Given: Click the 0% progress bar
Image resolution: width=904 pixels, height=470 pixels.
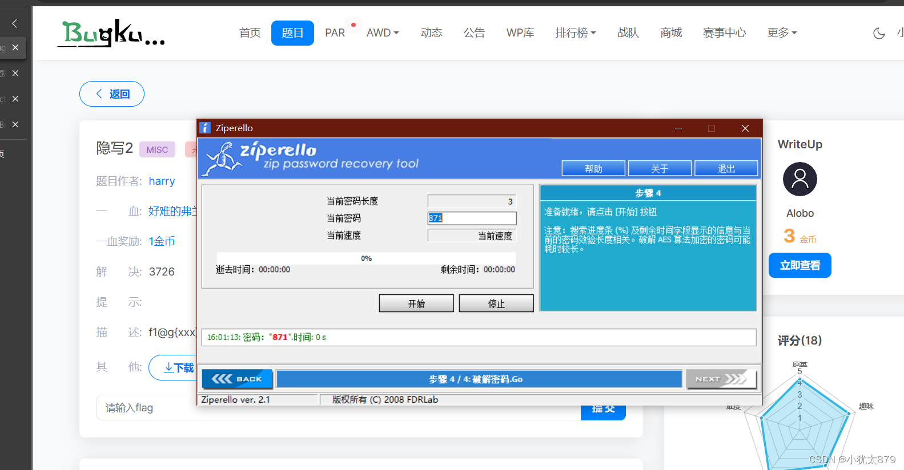Looking at the screenshot, I should 366,258.
